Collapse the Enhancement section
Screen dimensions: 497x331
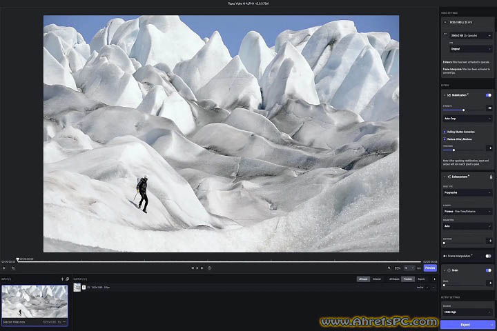(x=445, y=177)
